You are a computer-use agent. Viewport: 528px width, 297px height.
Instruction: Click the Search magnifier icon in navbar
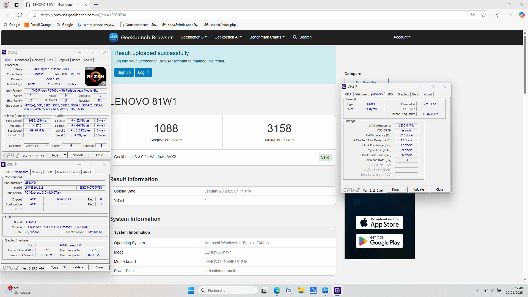[295, 37]
